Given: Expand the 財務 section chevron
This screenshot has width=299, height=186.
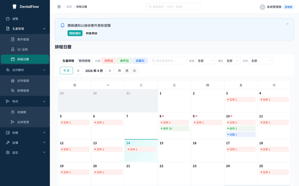Looking at the screenshot, I should click(x=44, y=132).
